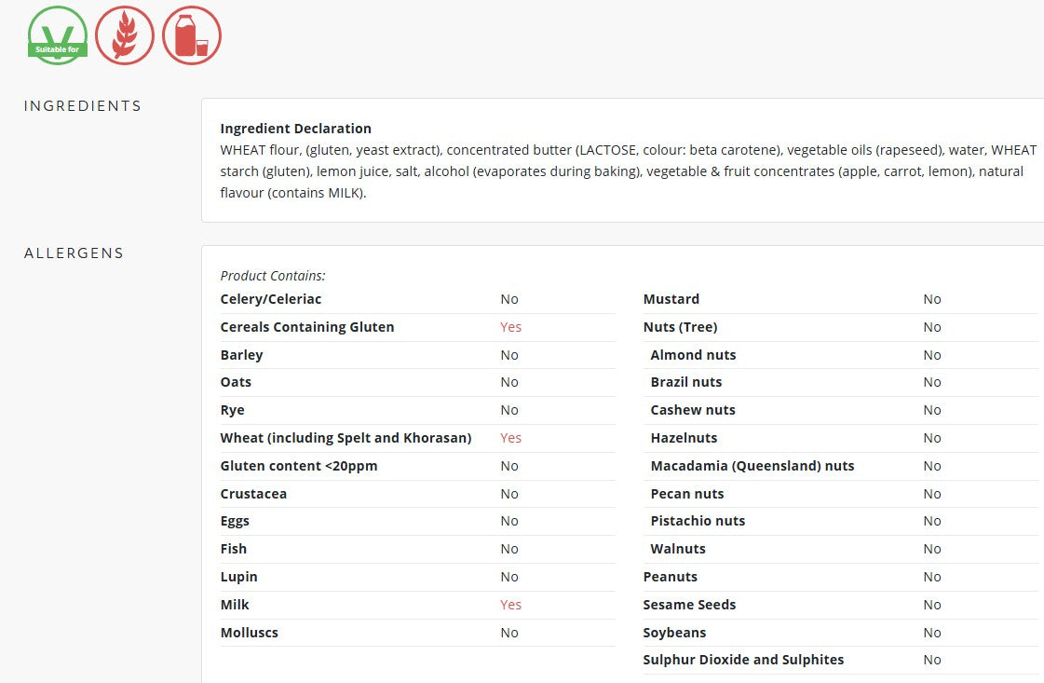
Task: Click the Pistachio nuts entry
Action: click(698, 521)
